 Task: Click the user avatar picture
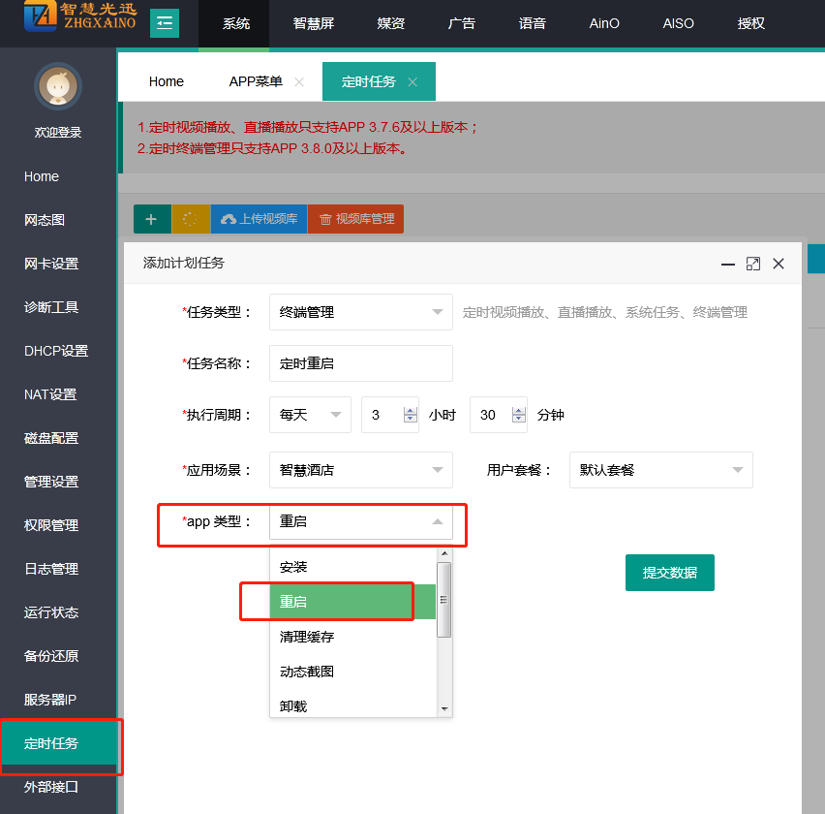(57, 87)
